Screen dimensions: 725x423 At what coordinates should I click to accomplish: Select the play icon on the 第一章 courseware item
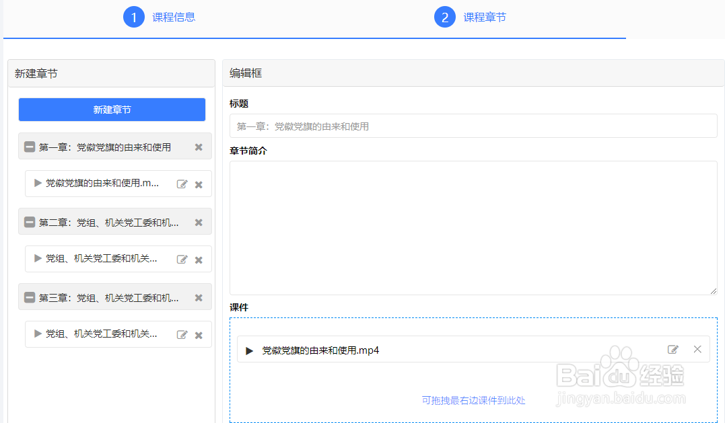(38, 184)
